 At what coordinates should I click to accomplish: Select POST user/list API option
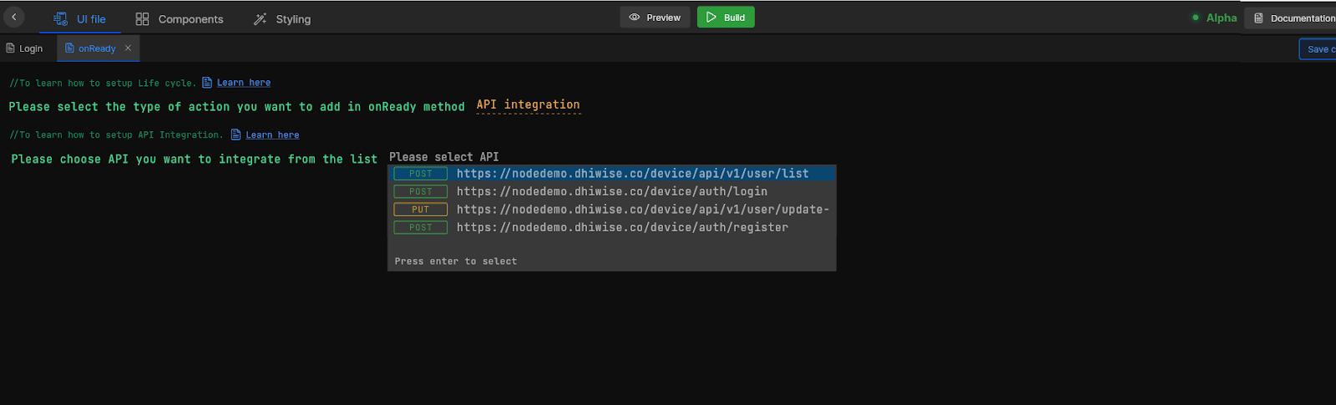(612, 174)
